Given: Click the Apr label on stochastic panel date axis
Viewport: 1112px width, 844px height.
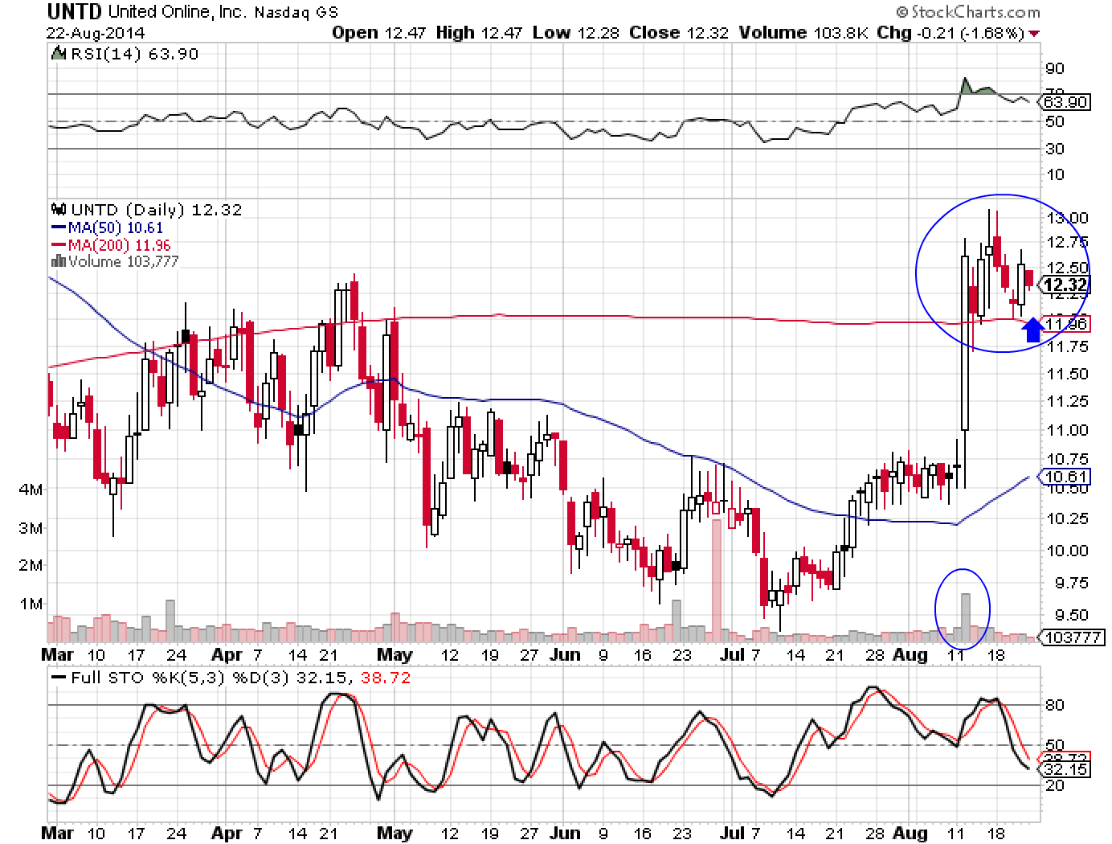Looking at the screenshot, I should coord(227,833).
